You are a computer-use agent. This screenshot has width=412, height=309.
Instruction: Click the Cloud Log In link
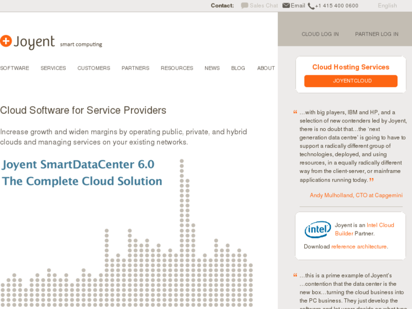(x=320, y=34)
